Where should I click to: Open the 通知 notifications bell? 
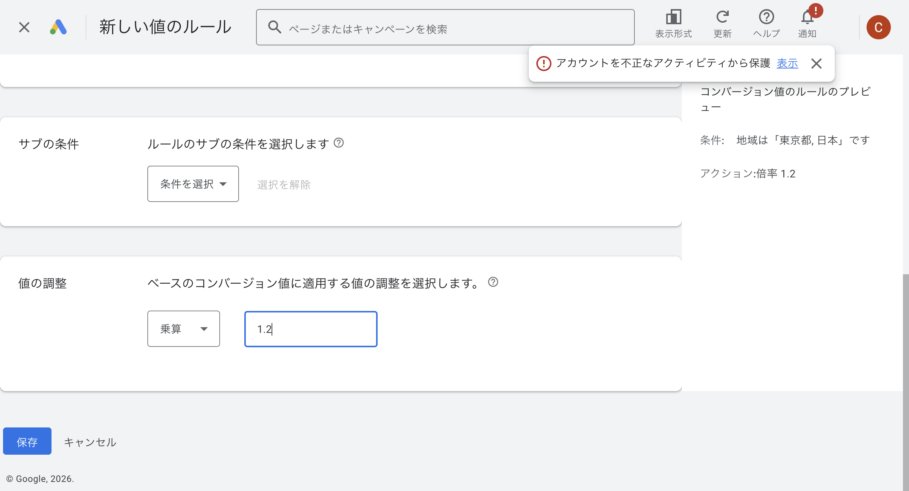pos(807,23)
